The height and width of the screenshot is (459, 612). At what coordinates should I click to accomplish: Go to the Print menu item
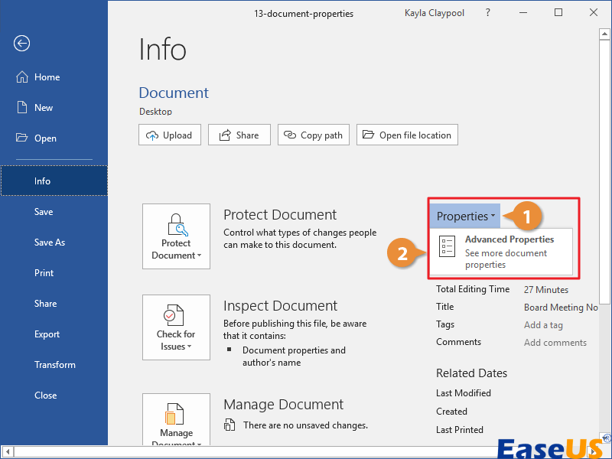pyautogui.click(x=44, y=273)
